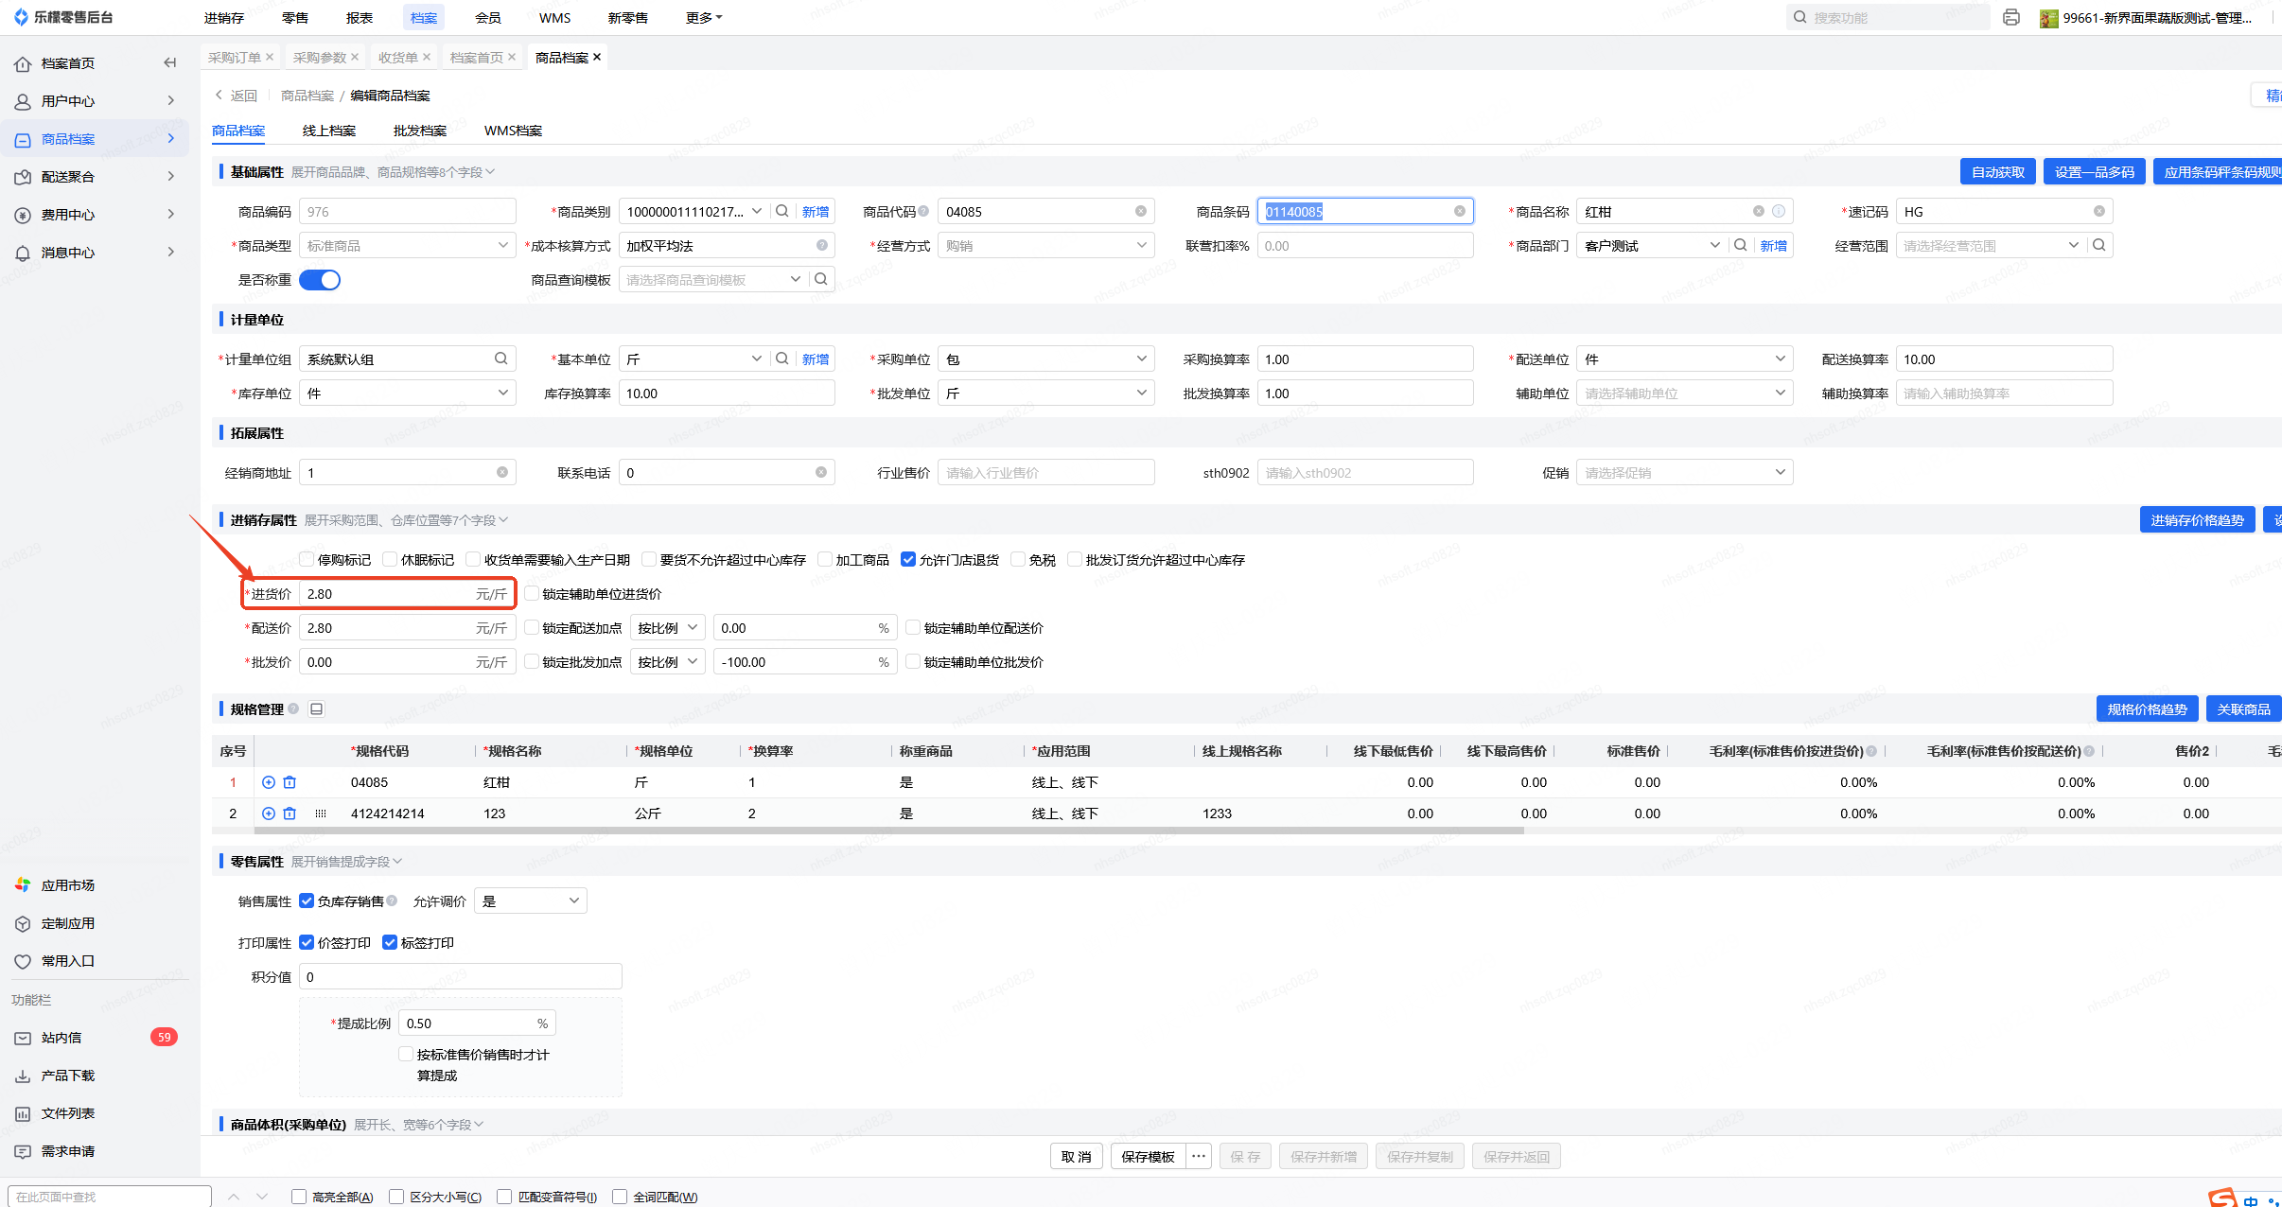Open the 报表 top menu
This screenshot has height=1207, width=2282.
pos(360,18)
